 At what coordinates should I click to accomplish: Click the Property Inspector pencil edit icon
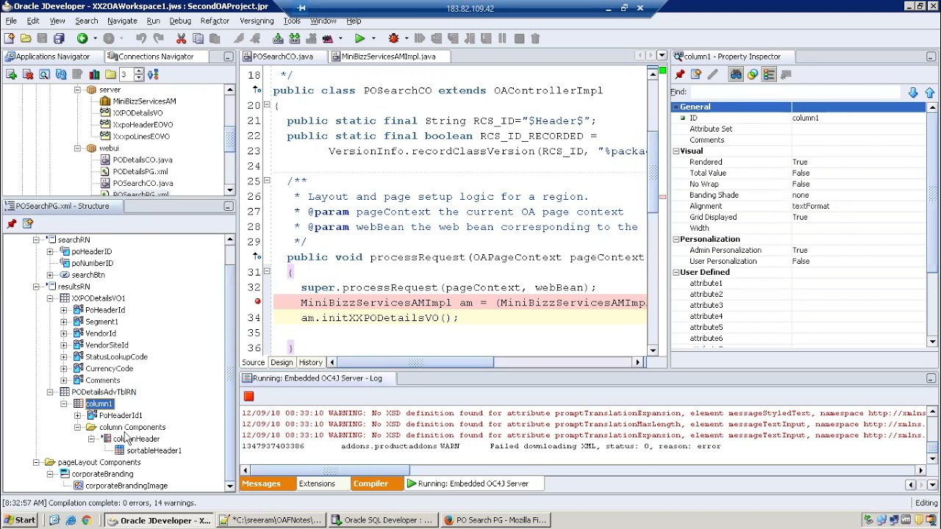(712, 74)
